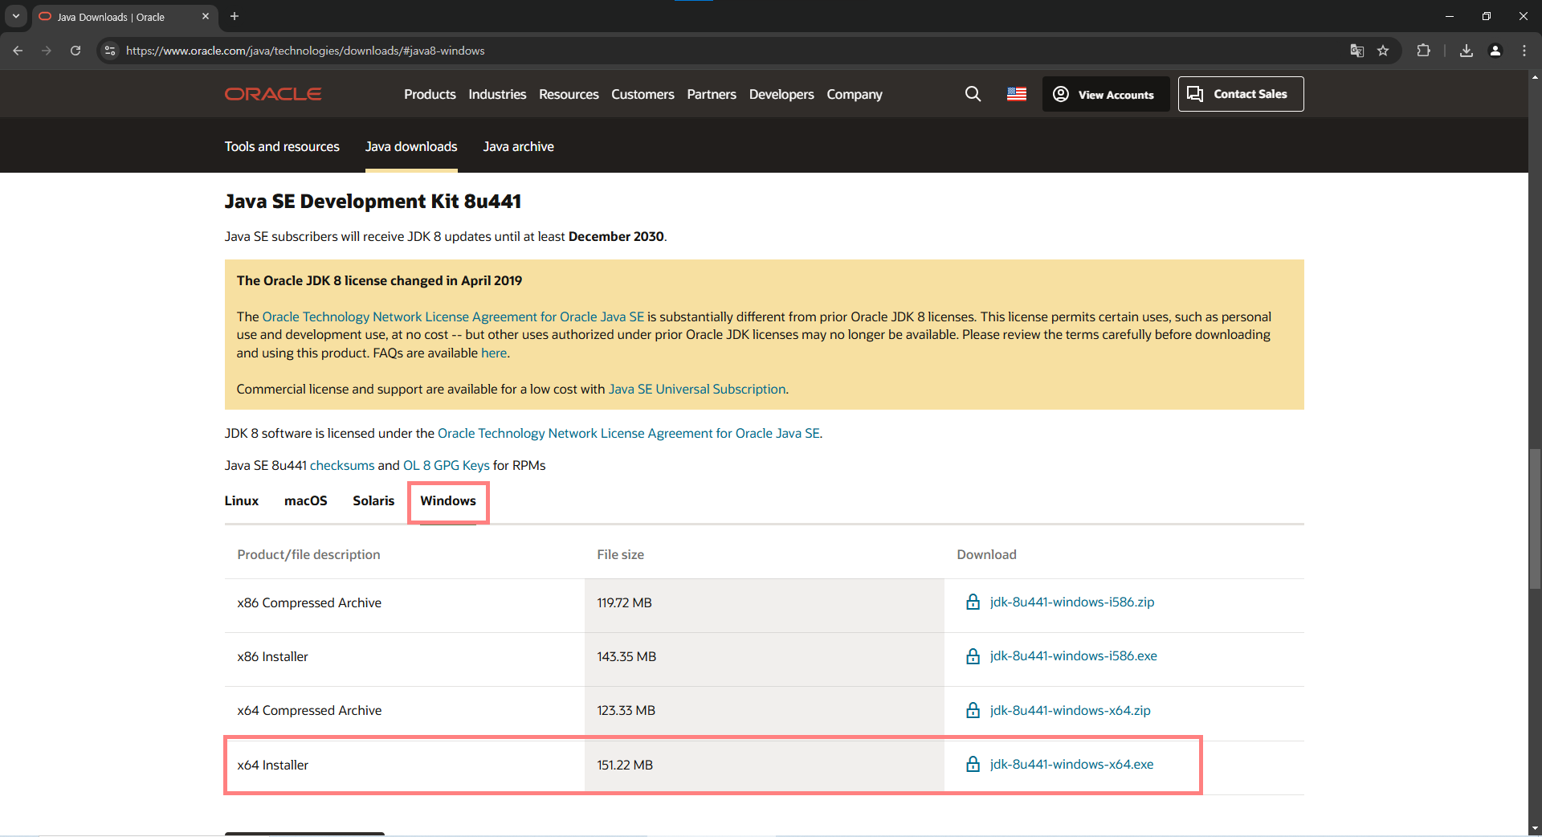Screen dimensions: 1542x837
Task: Click the page vertical scrollbar thumb
Action: coord(1535,520)
